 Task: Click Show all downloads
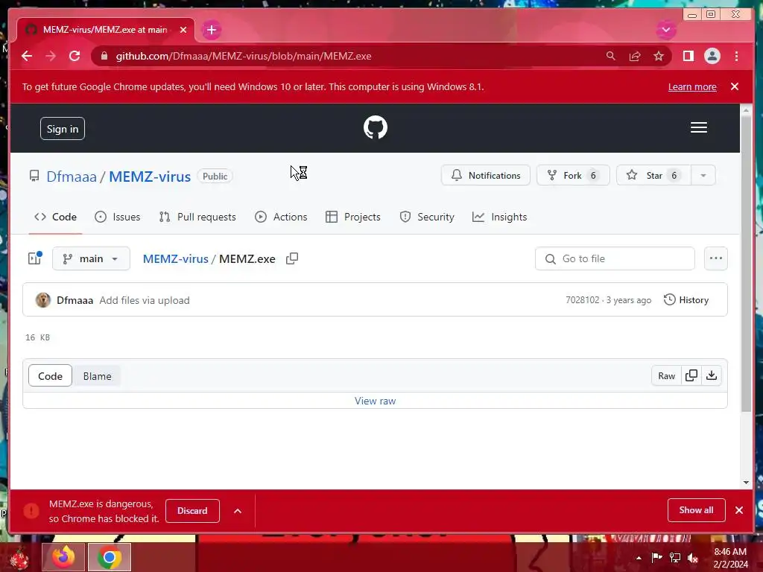coord(697,510)
